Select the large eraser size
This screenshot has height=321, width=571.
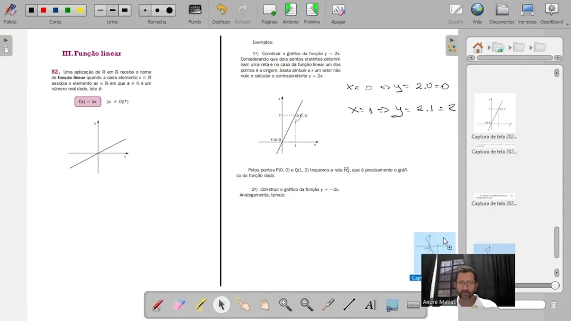point(170,10)
